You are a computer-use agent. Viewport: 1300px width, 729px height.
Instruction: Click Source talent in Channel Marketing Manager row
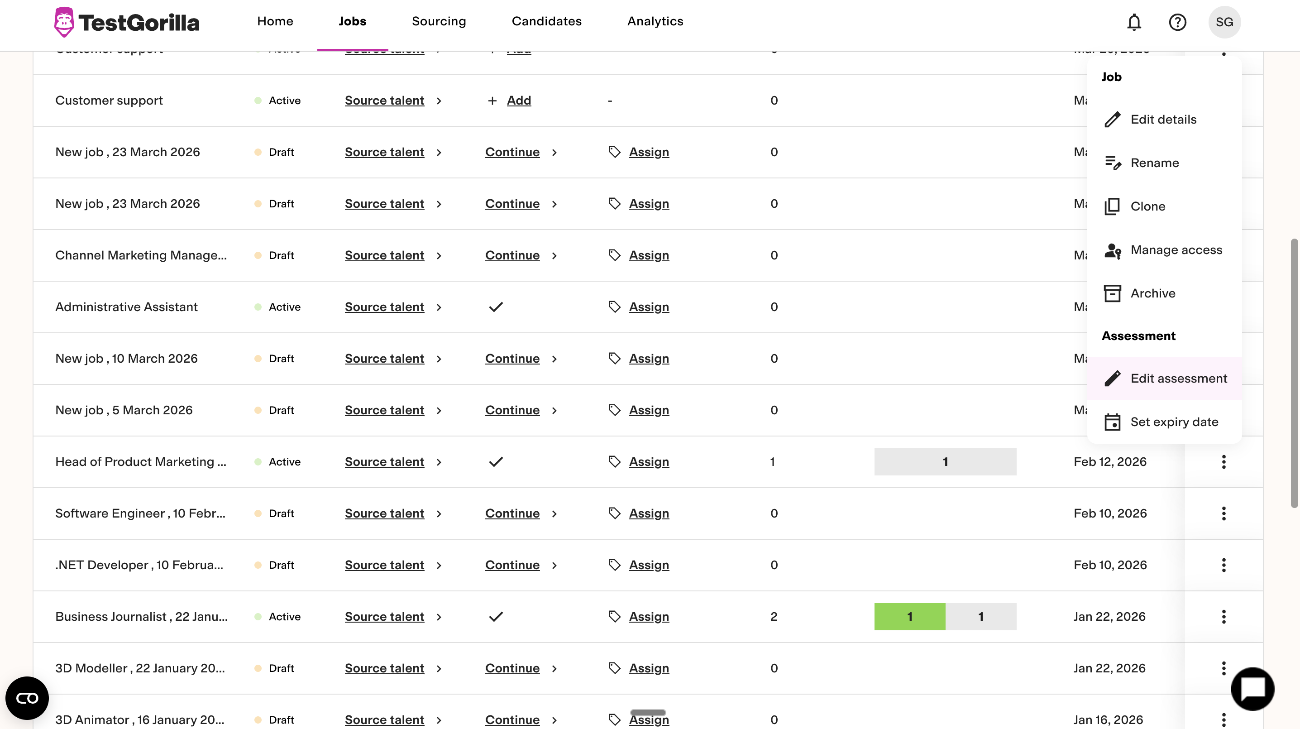(384, 255)
